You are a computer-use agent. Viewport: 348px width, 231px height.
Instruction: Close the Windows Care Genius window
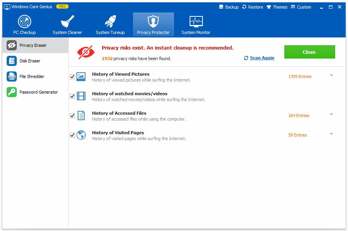[339, 7]
